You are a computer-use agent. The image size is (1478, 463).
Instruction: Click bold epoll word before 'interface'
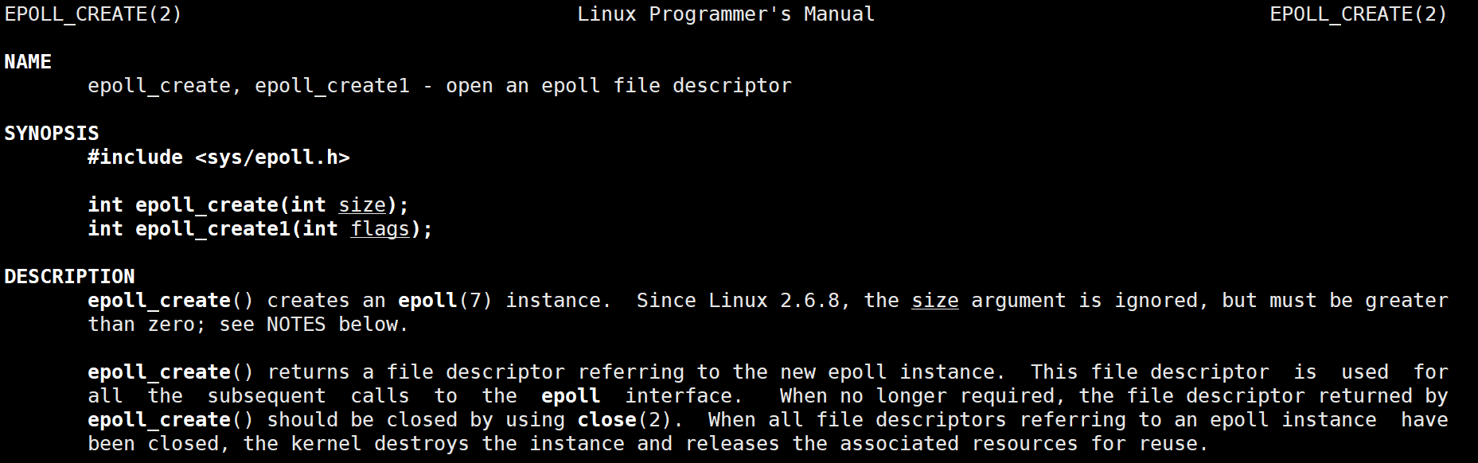tap(570, 396)
